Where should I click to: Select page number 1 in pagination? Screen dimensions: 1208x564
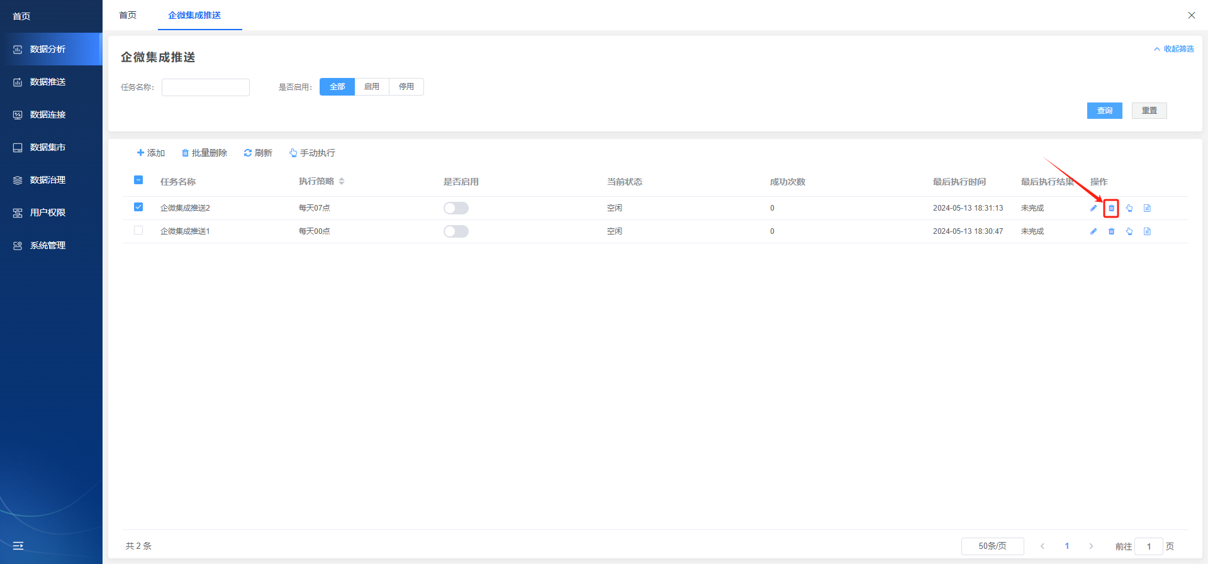point(1067,546)
